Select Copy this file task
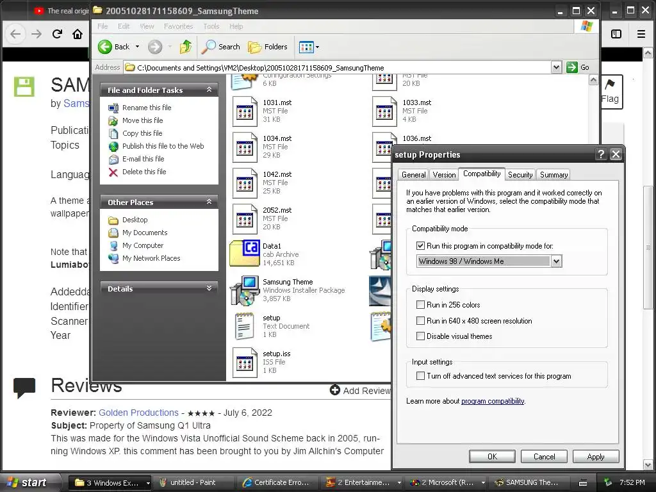 (x=142, y=133)
